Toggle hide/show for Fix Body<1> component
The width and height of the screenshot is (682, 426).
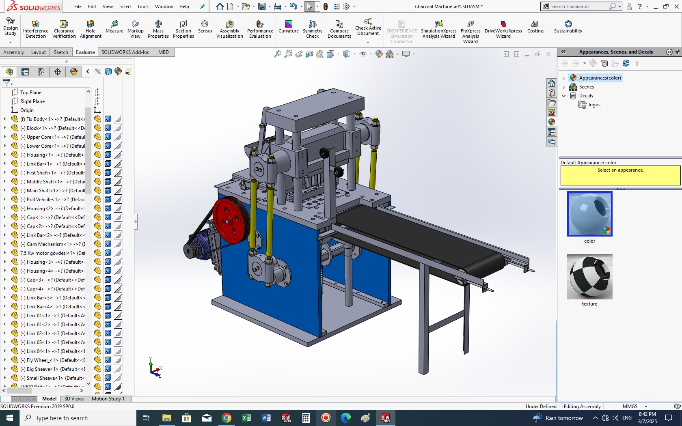point(98,119)
